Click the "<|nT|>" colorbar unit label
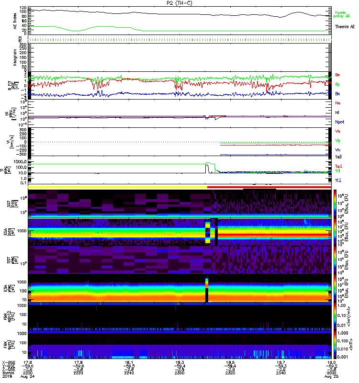359x383 pixels. click(351, 344)
